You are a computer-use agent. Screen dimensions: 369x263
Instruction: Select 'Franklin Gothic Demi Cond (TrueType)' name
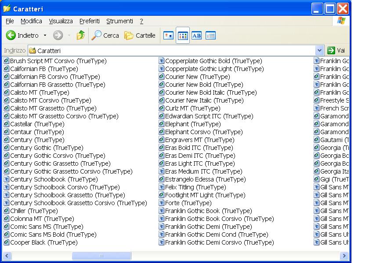(217, 235)
